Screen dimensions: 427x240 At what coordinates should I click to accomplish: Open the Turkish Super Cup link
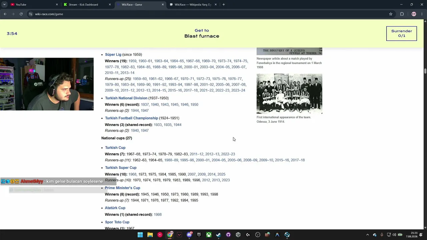pos(121,168)
